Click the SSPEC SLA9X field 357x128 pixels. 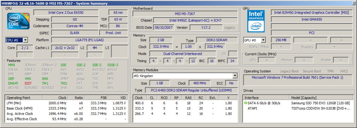coord(75,33)
